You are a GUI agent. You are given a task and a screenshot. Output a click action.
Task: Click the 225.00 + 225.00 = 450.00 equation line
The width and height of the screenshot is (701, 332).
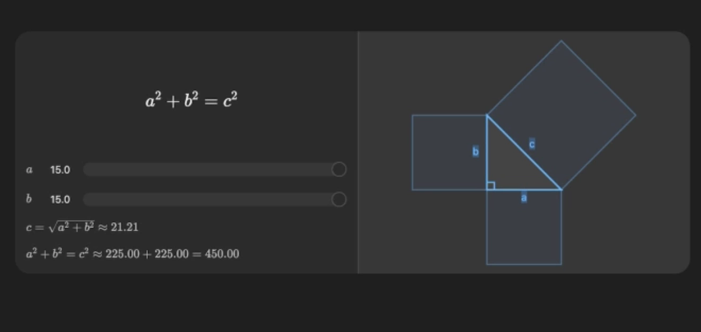133,254
